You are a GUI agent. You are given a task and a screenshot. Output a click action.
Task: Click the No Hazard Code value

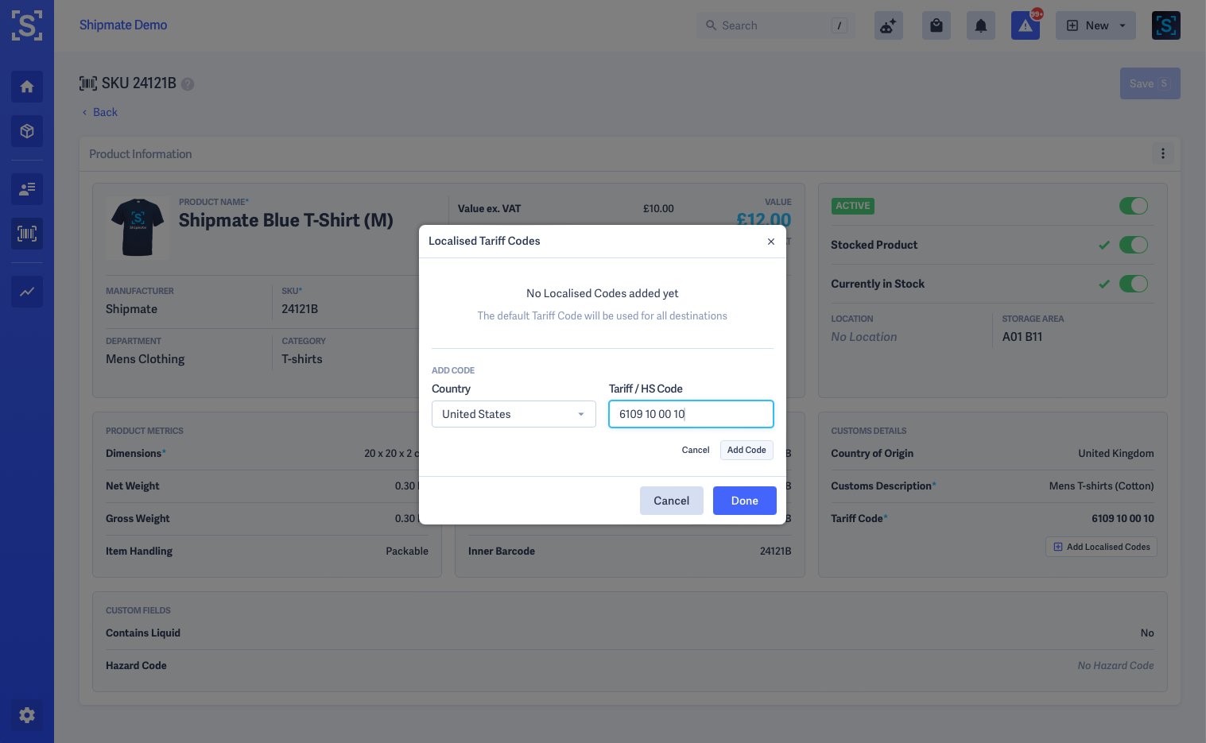coord(1115,665)
